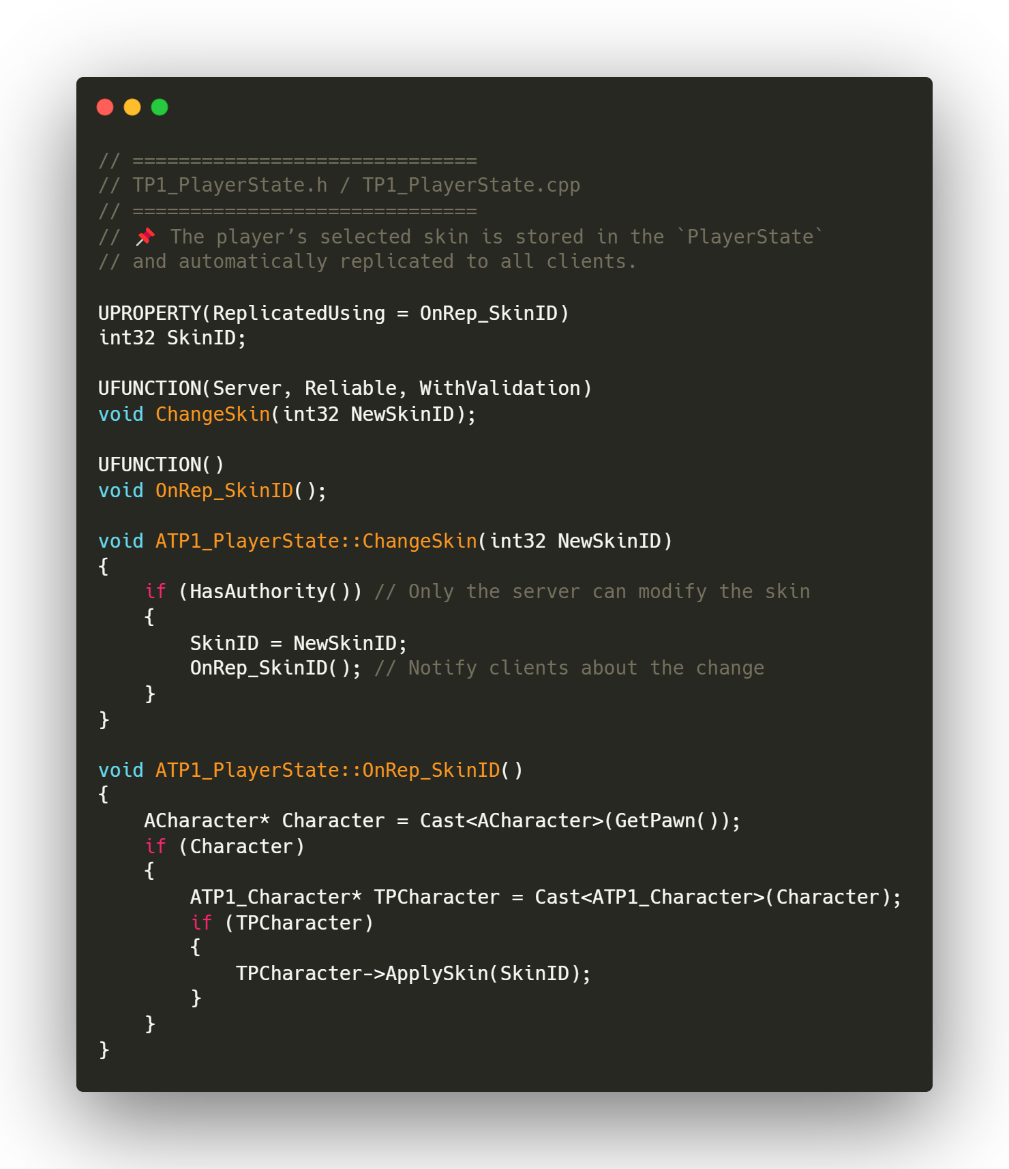Click 'UPROPERTY(ReplicatedUsing = OnRep_SkinID)' line

(x=334, y=313)
